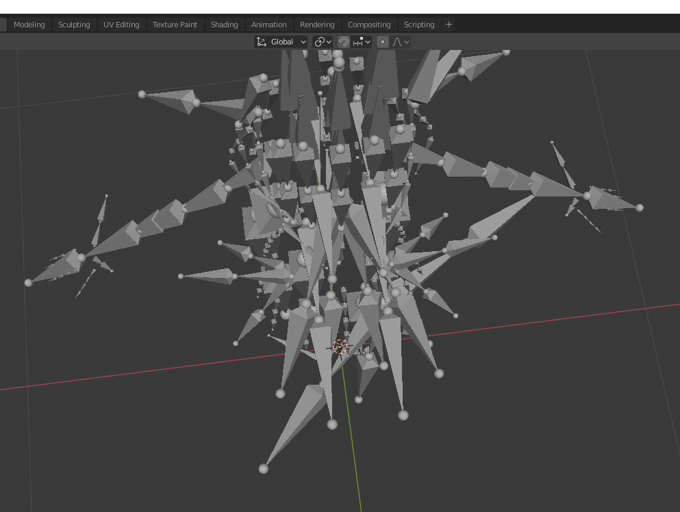680x512 pixels.
Task: Go to the UV Editing tab
Action: [x=121, y=25]
